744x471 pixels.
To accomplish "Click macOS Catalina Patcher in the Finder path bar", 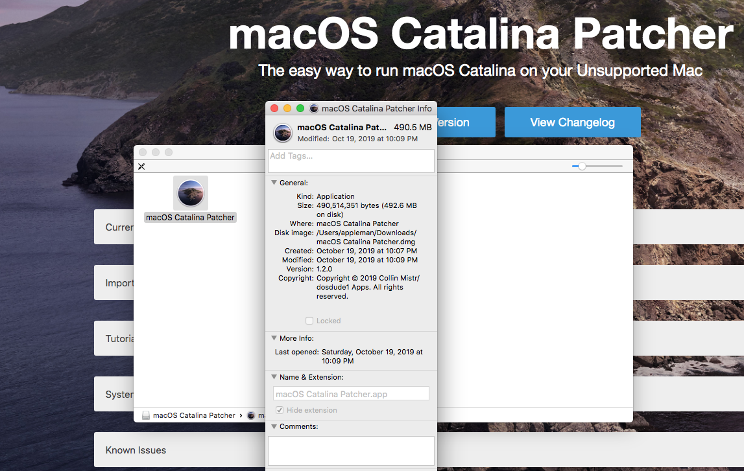I will click(x=194, y=415).
